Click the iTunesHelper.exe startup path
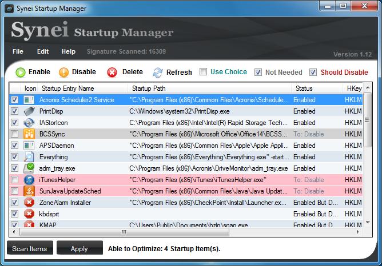382x266 pixels. tap(198, 180)
